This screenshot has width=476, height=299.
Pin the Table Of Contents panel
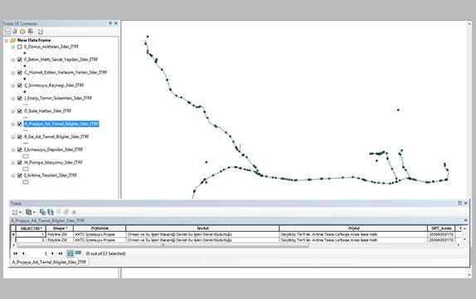110,23
